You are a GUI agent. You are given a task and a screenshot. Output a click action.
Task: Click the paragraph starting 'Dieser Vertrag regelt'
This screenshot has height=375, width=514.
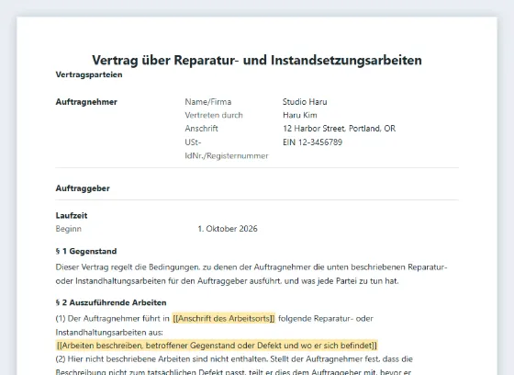pyautogui.click(x=251, y=274)
